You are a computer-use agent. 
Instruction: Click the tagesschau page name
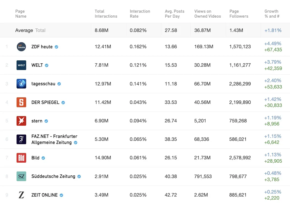(x=43, y=84)
